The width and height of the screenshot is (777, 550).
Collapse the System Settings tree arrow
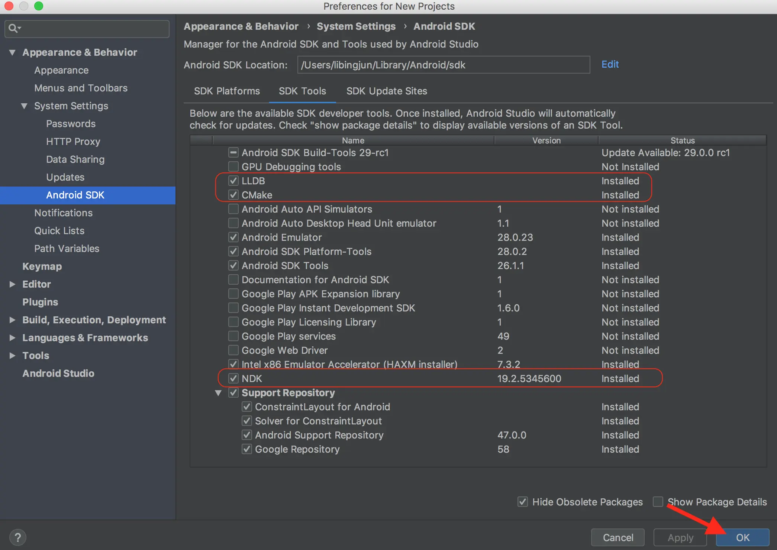coord(24,106)
